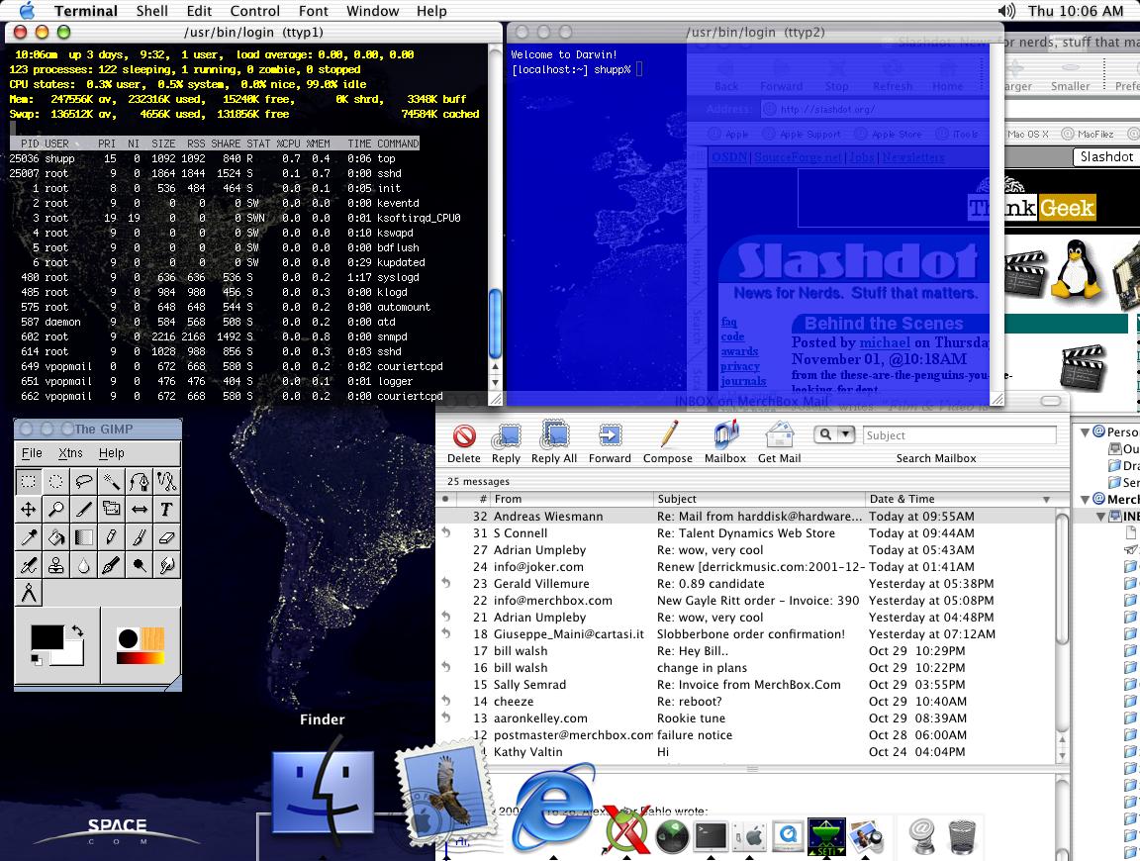Open the Xtns menu in GIMP

click(70, 453)
